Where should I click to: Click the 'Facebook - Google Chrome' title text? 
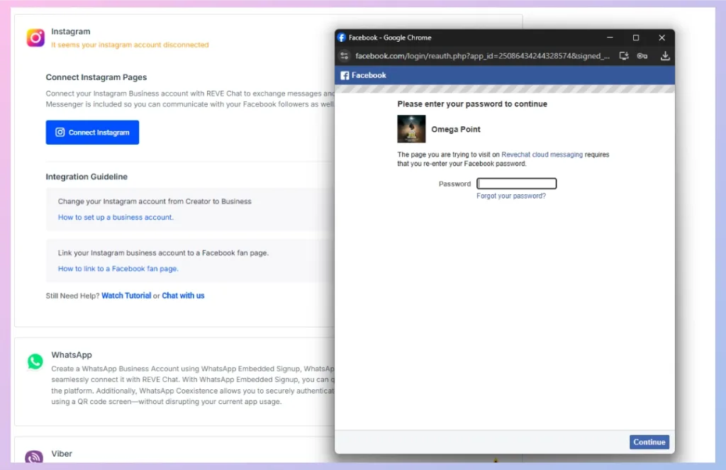pyautogui.click(x=390, y=38)
